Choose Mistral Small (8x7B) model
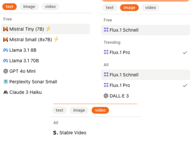 point(31,40)
